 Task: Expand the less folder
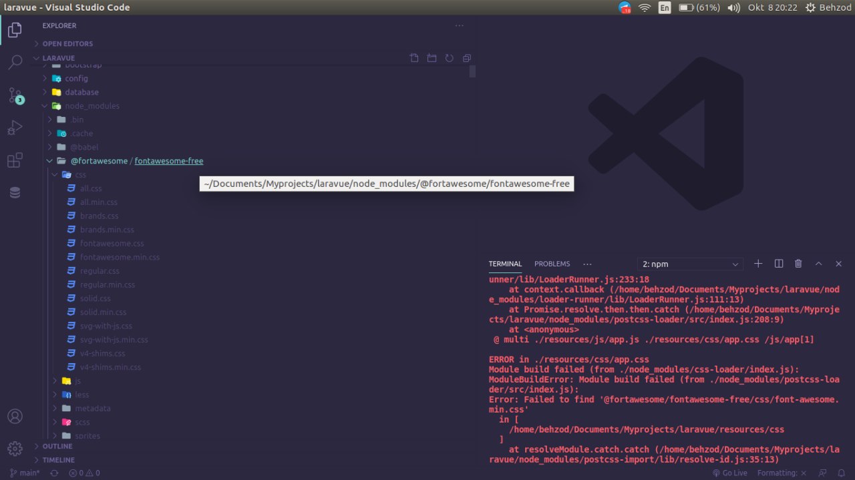[81, 395]
